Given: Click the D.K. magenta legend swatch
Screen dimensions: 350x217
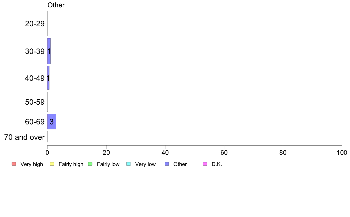Looking at the screenshot, I should (x=205, y=164).
